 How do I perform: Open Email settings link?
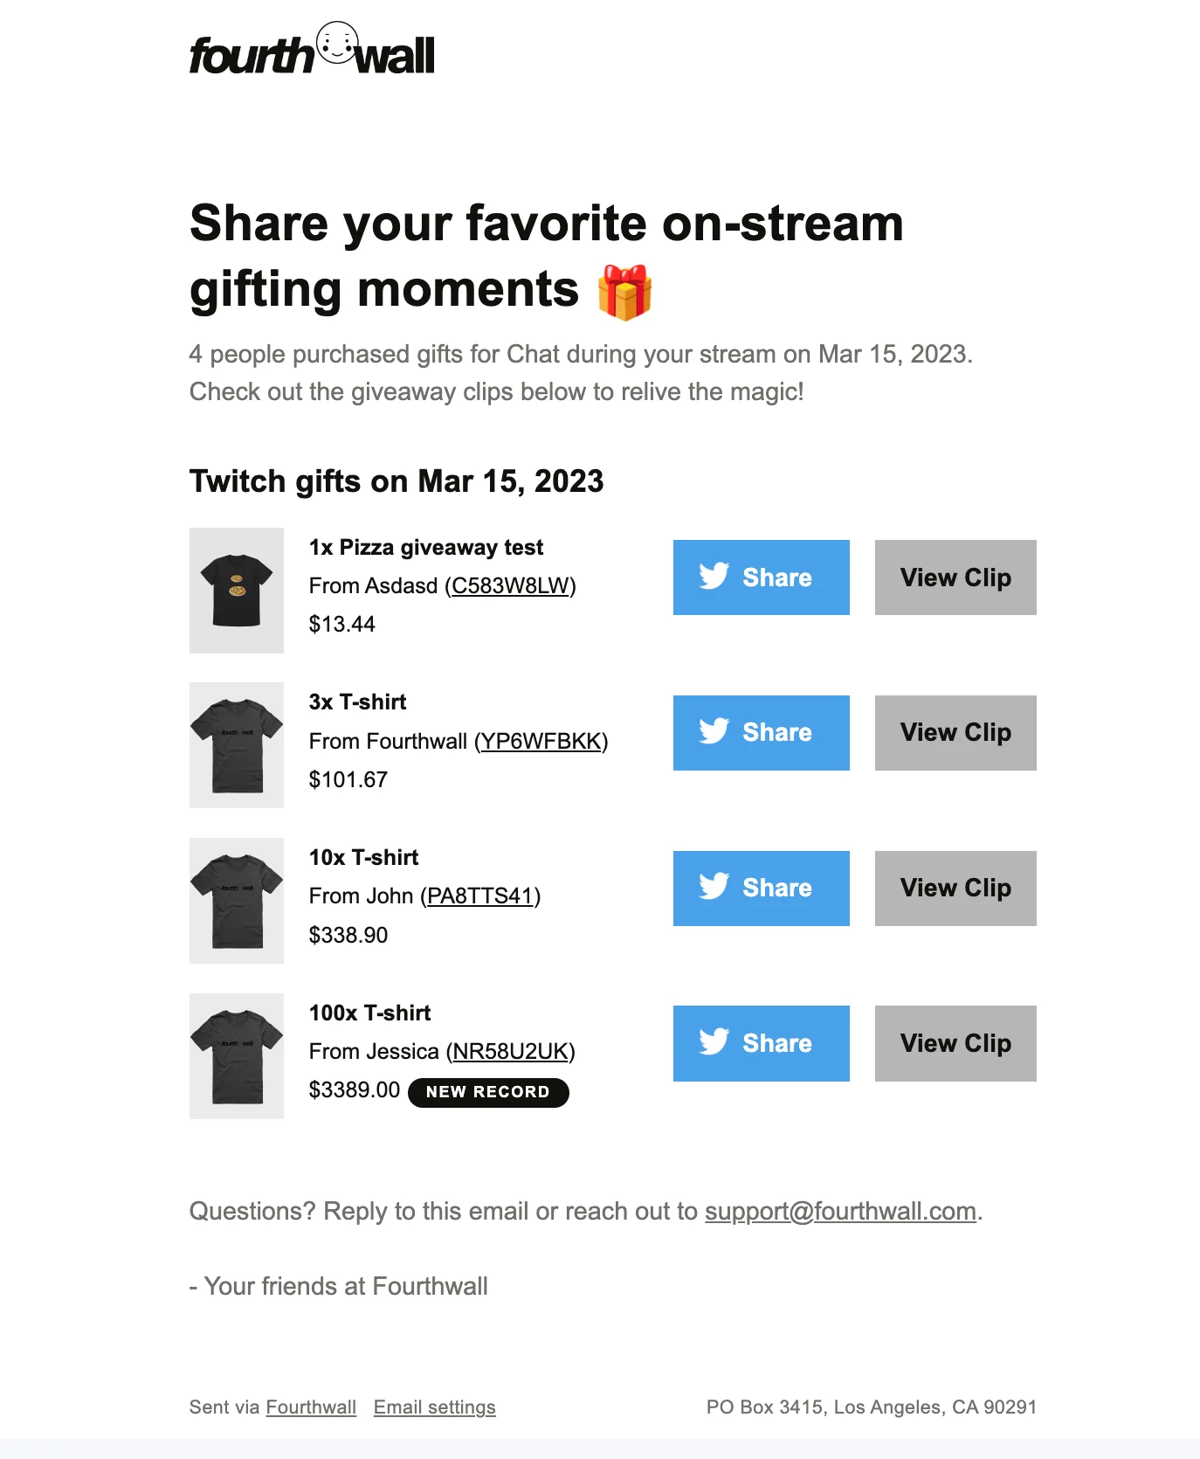(434, 1407)
